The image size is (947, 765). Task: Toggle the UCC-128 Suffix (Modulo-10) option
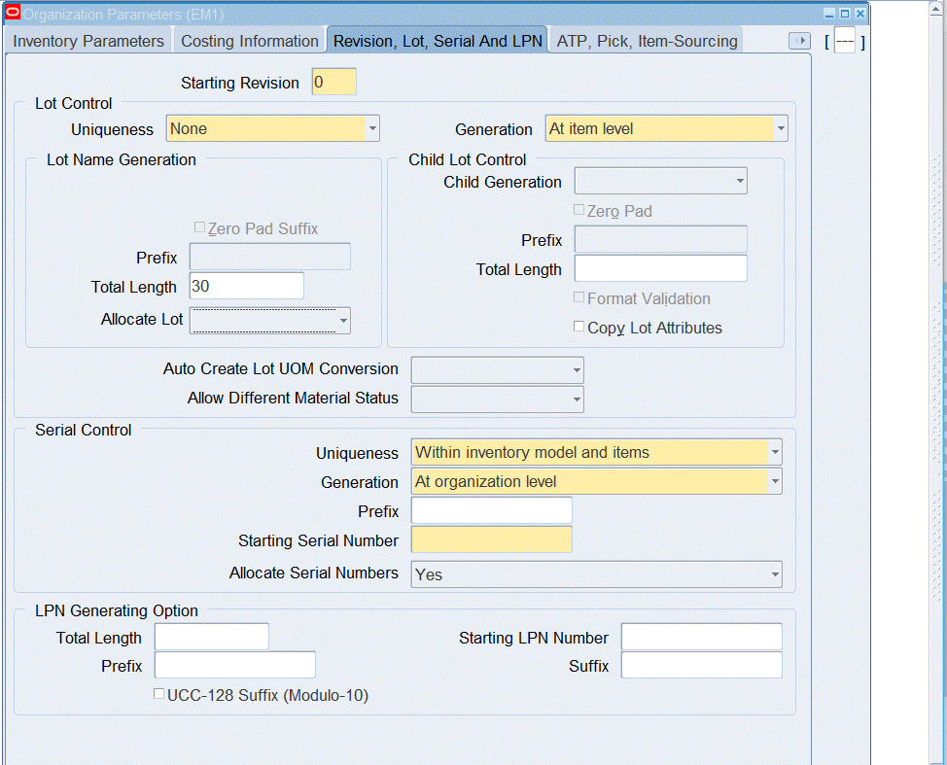(x=158, y=692)
